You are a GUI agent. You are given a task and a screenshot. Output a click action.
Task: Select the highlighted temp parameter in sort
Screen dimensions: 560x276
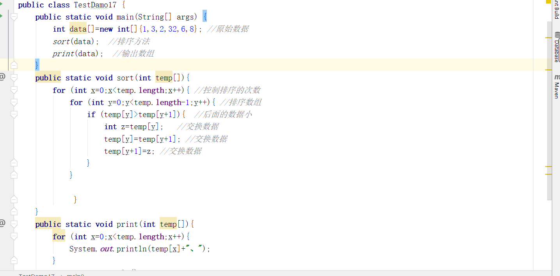pos(164,78)
